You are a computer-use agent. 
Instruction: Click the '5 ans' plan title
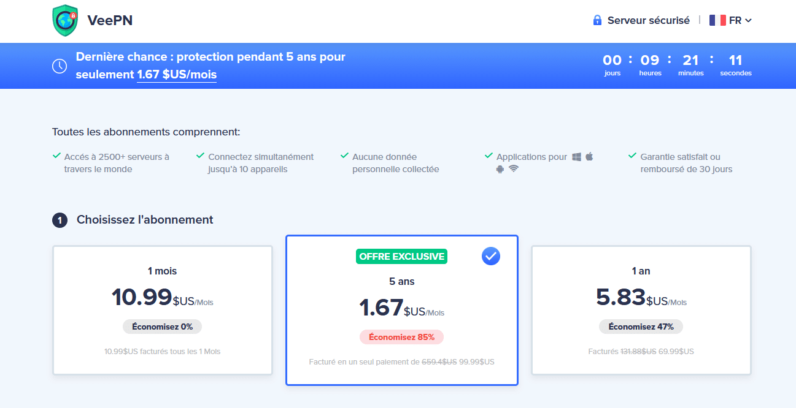[x=401, y=282]
